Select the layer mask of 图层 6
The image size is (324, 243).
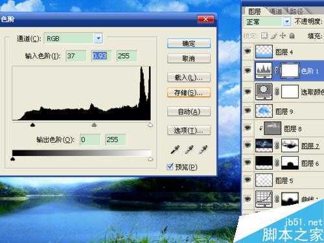click(x=290, y=163)
